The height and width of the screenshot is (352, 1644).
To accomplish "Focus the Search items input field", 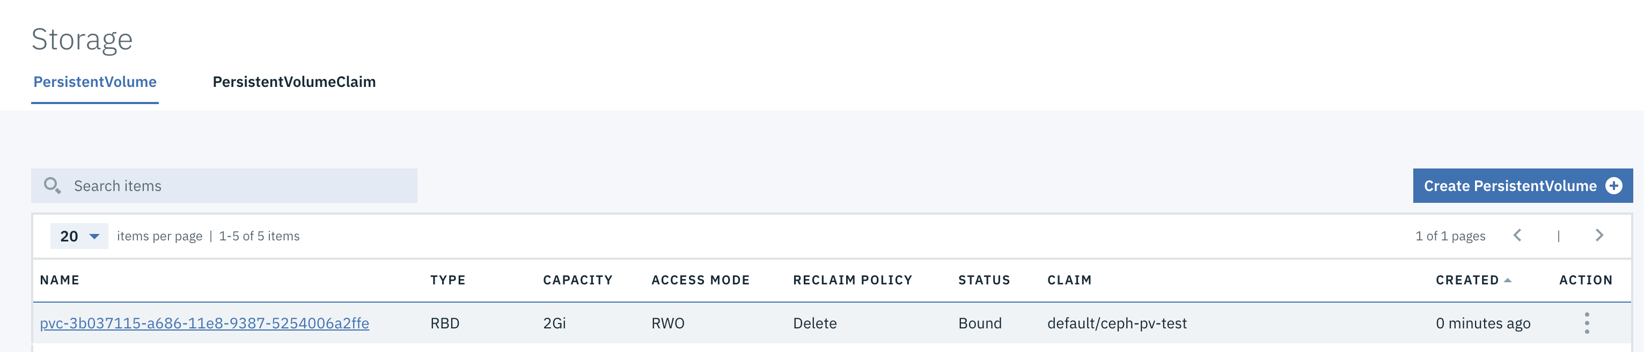I will [224, 186].
